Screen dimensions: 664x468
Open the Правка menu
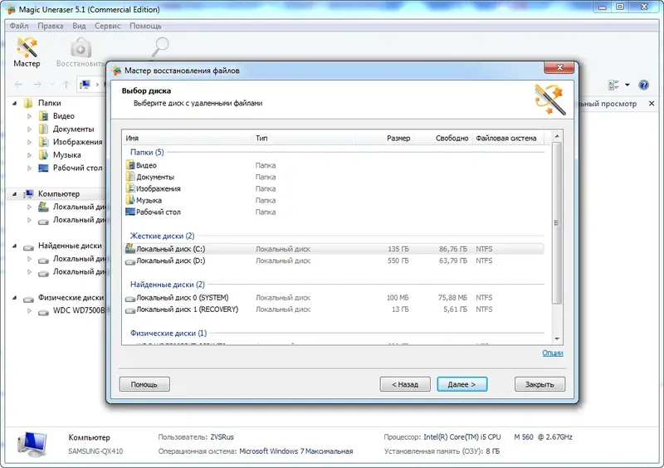coord(51,26)
